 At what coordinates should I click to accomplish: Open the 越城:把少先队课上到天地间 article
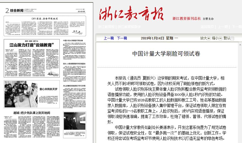click(x=32, y=113)
